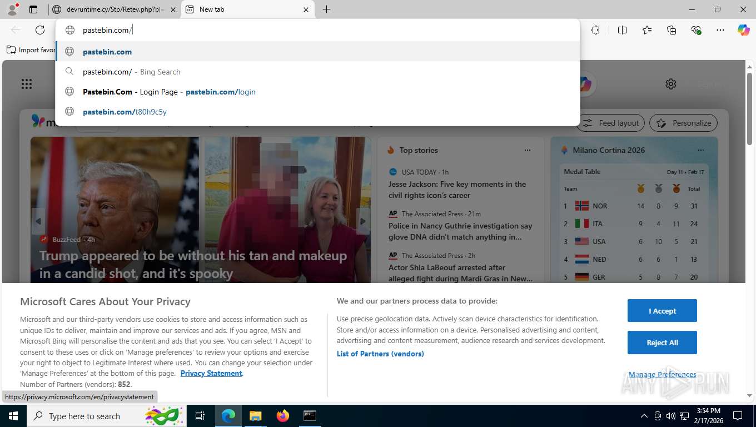This screenshot has width=756, height=427.
Task: Switch to the New tab tab
Action: click(x=247, y=9)
